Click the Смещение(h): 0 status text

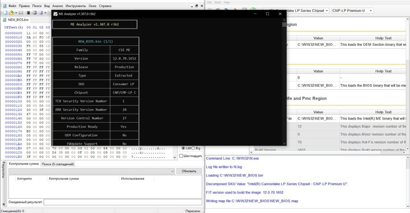[x=13, y=211]
